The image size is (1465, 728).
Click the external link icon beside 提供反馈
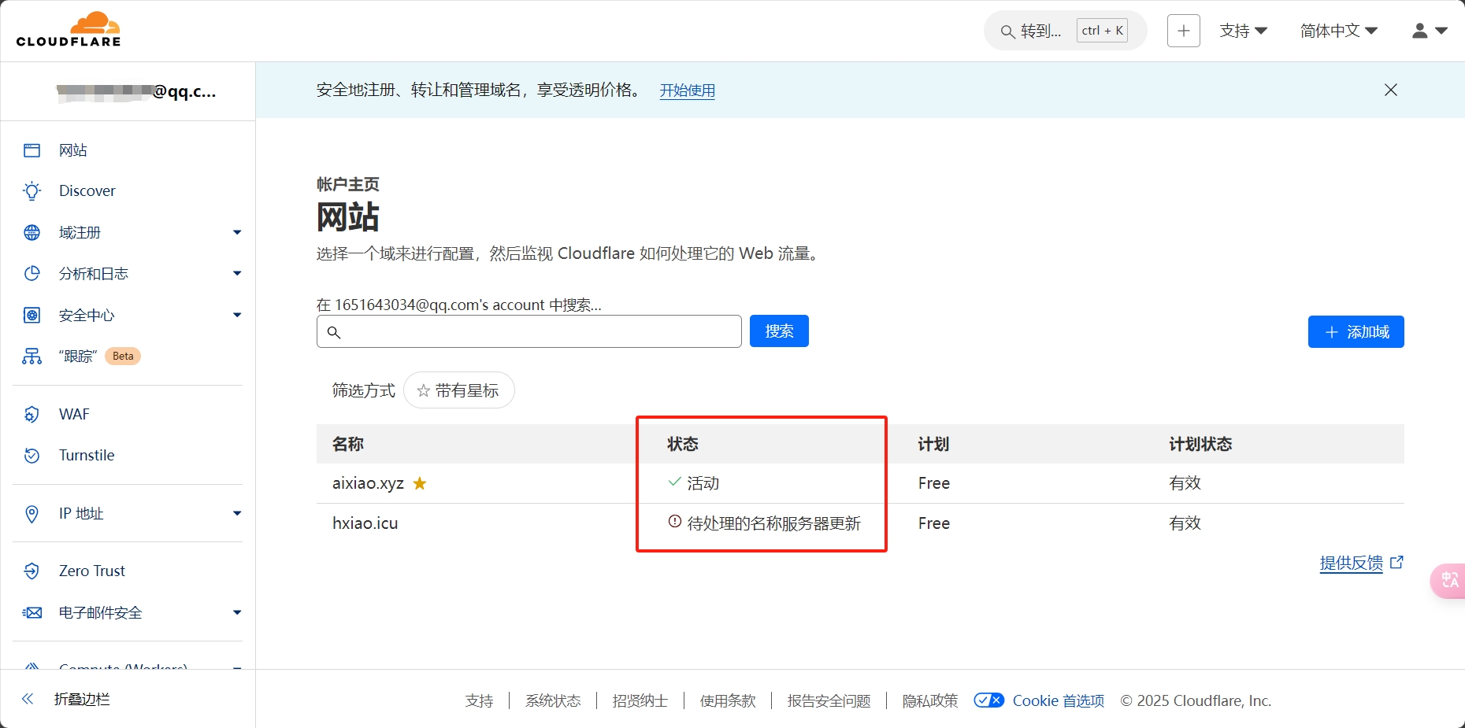[x=1396, y=562]
